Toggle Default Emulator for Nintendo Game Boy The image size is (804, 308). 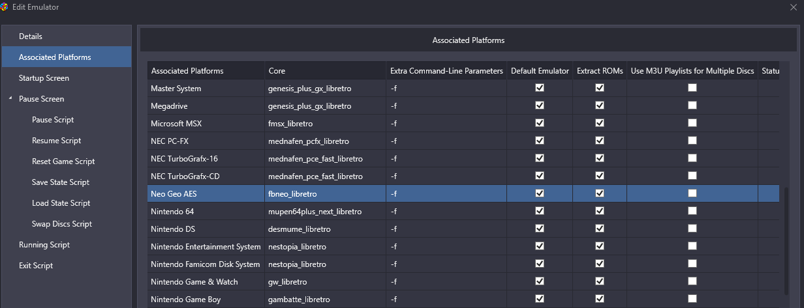pyautogui.click(x=540, y=299)
